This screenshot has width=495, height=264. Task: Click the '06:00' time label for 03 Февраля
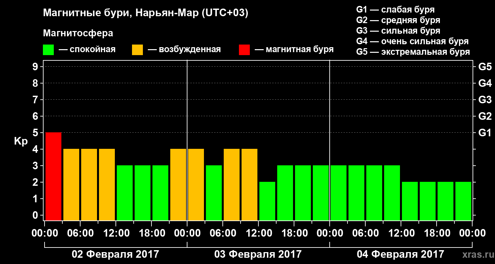(x=223, y=233)
